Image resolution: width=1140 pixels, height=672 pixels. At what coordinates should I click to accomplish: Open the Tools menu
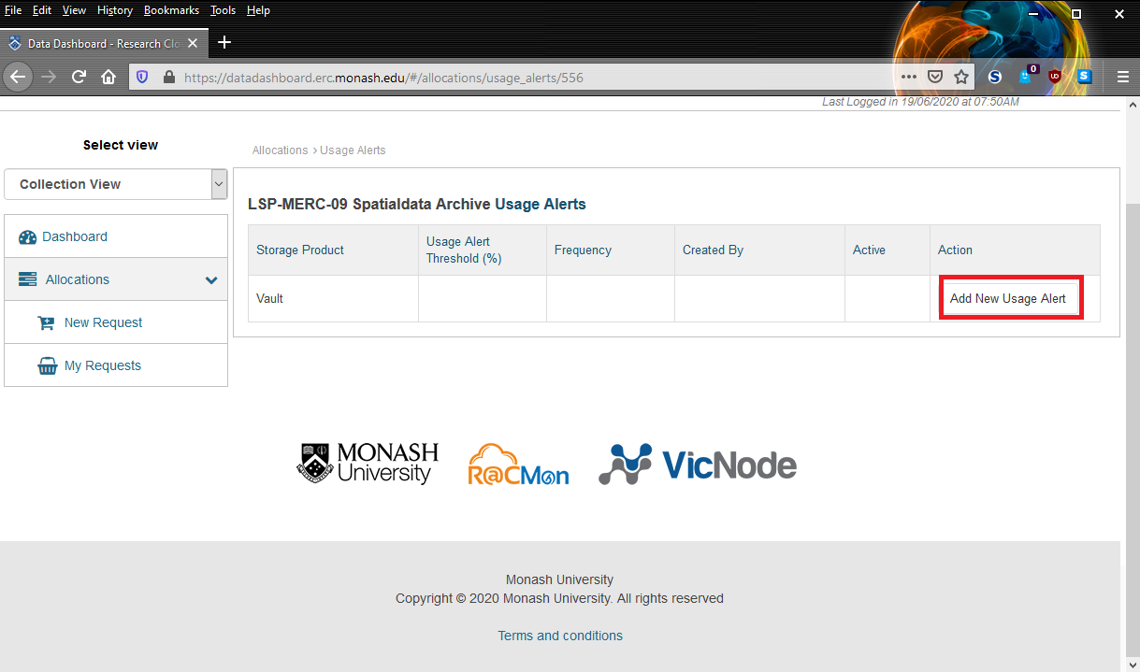click(223, 10)
